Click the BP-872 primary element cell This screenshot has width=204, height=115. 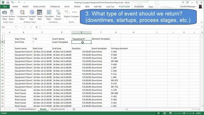[x=116, y=80]
